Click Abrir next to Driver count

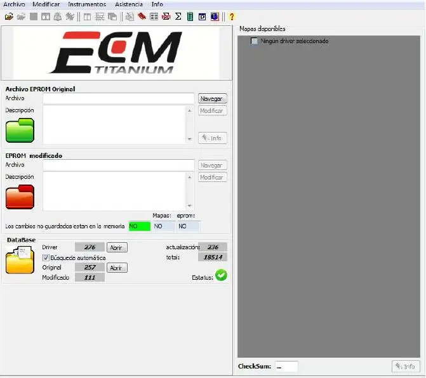(x=117, y=247)
